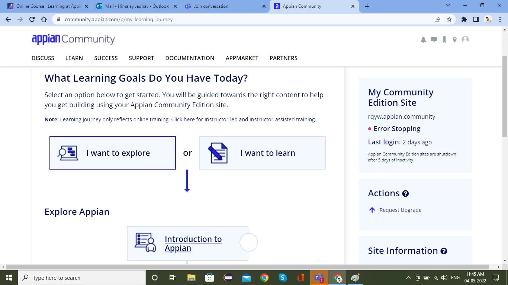Open the Windows Start menu
This screenshot has height=285, width=508.
pos(9,278)
